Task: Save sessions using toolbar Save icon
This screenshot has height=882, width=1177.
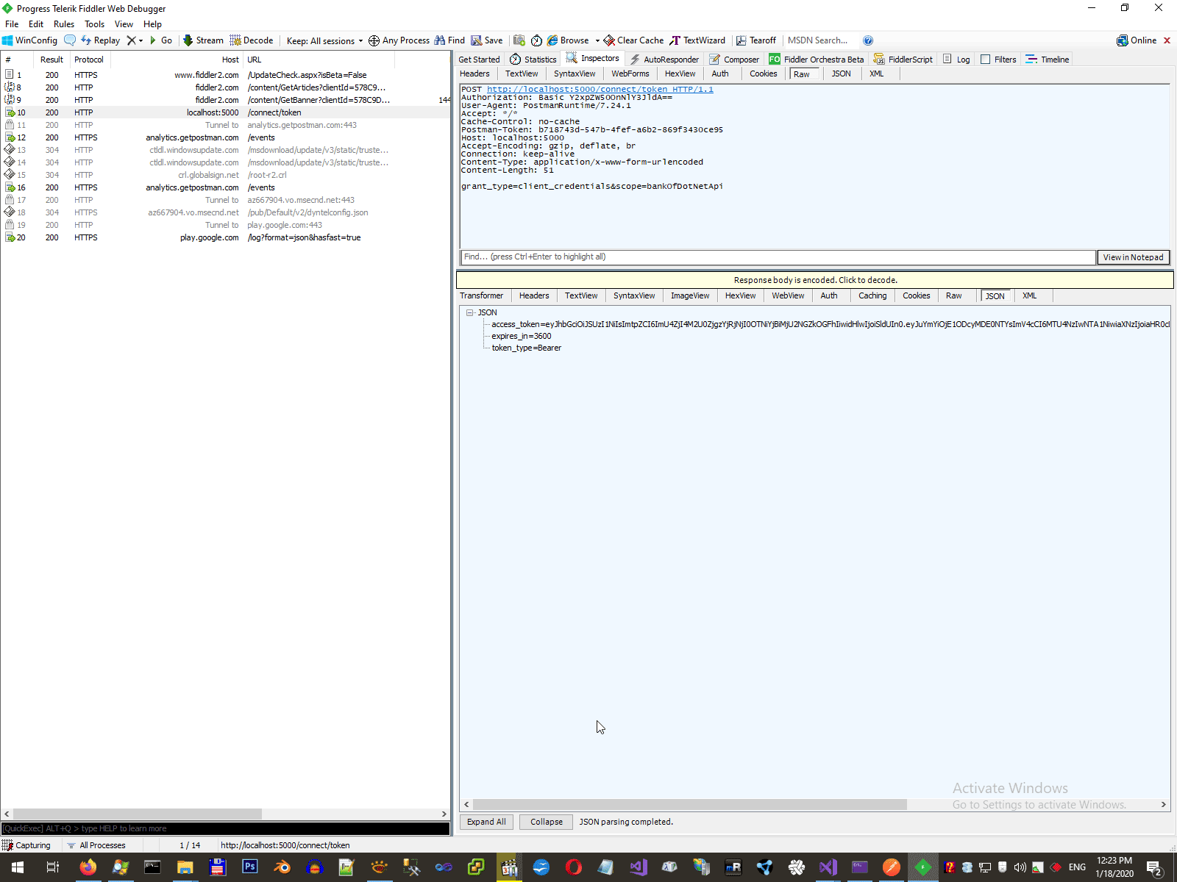Action: pos(487,40)
